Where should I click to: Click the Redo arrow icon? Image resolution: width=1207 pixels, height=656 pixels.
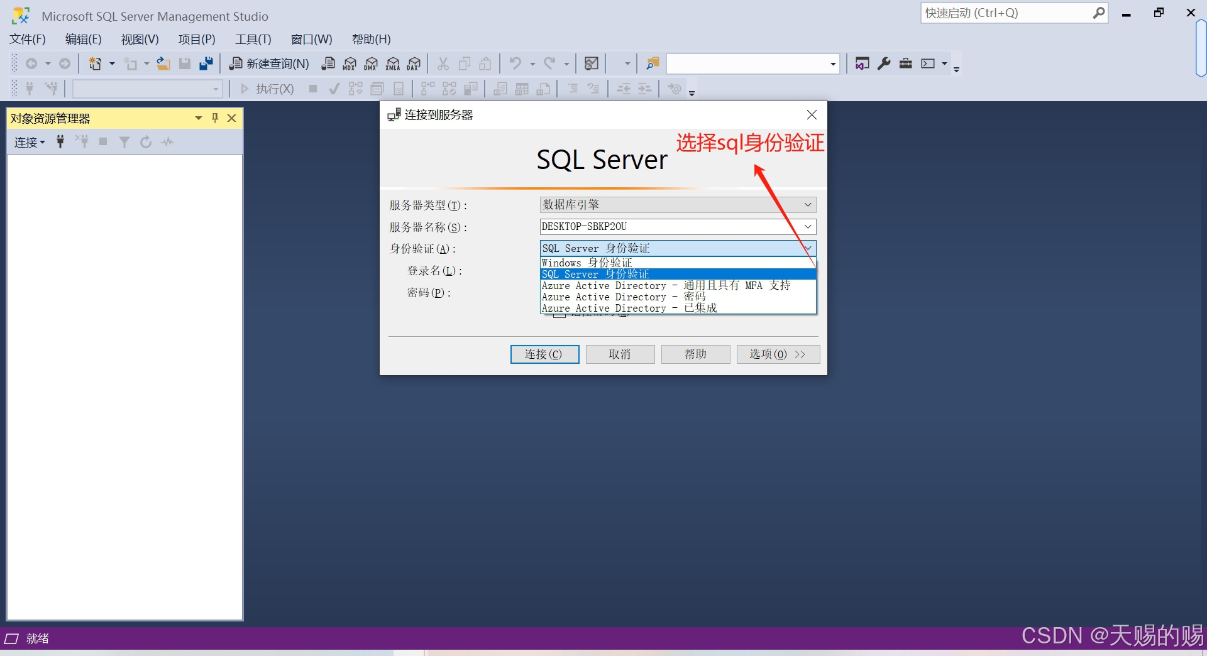[x=549, y=63]
